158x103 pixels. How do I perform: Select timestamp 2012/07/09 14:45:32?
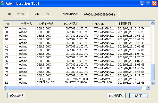tap(131, 68)
